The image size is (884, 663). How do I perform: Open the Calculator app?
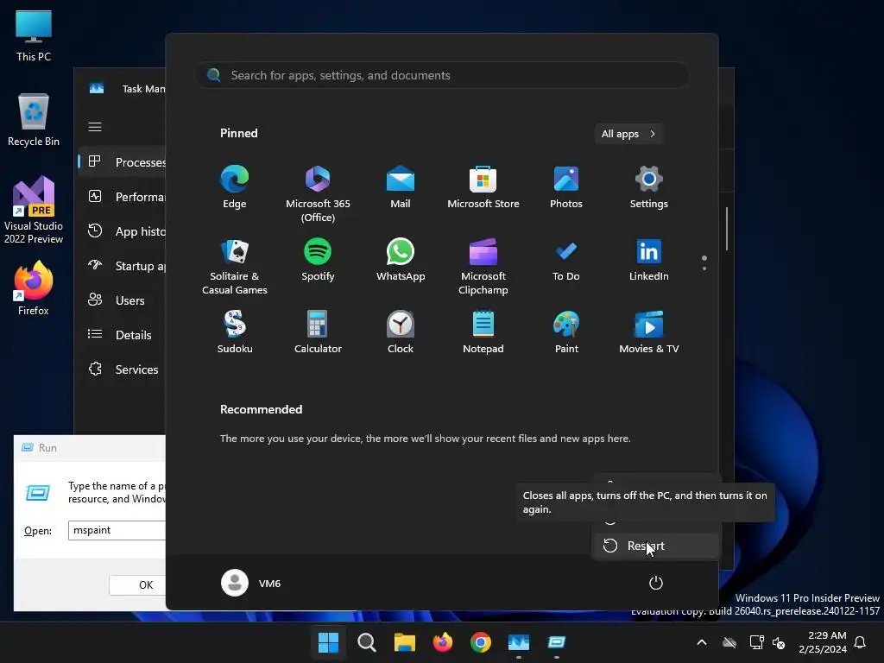[318, 332]
